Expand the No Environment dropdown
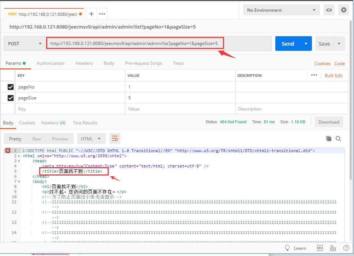Screen dimensions: 354x256 (281, 10)
